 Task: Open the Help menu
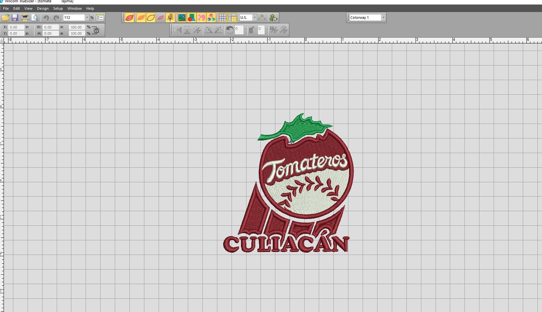[x=90, y=8]
